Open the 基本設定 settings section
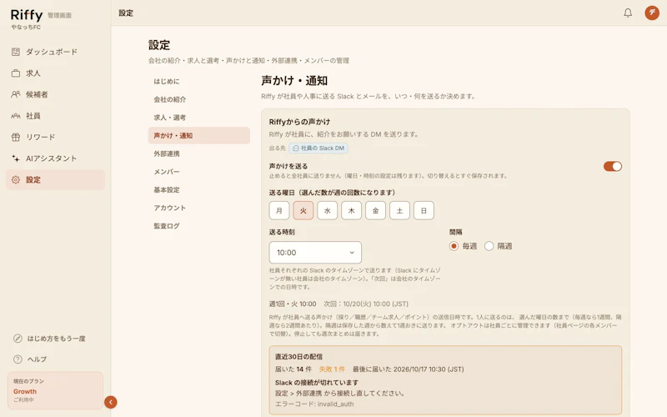Viewport: 667px width, 417px height. point(198,190)
